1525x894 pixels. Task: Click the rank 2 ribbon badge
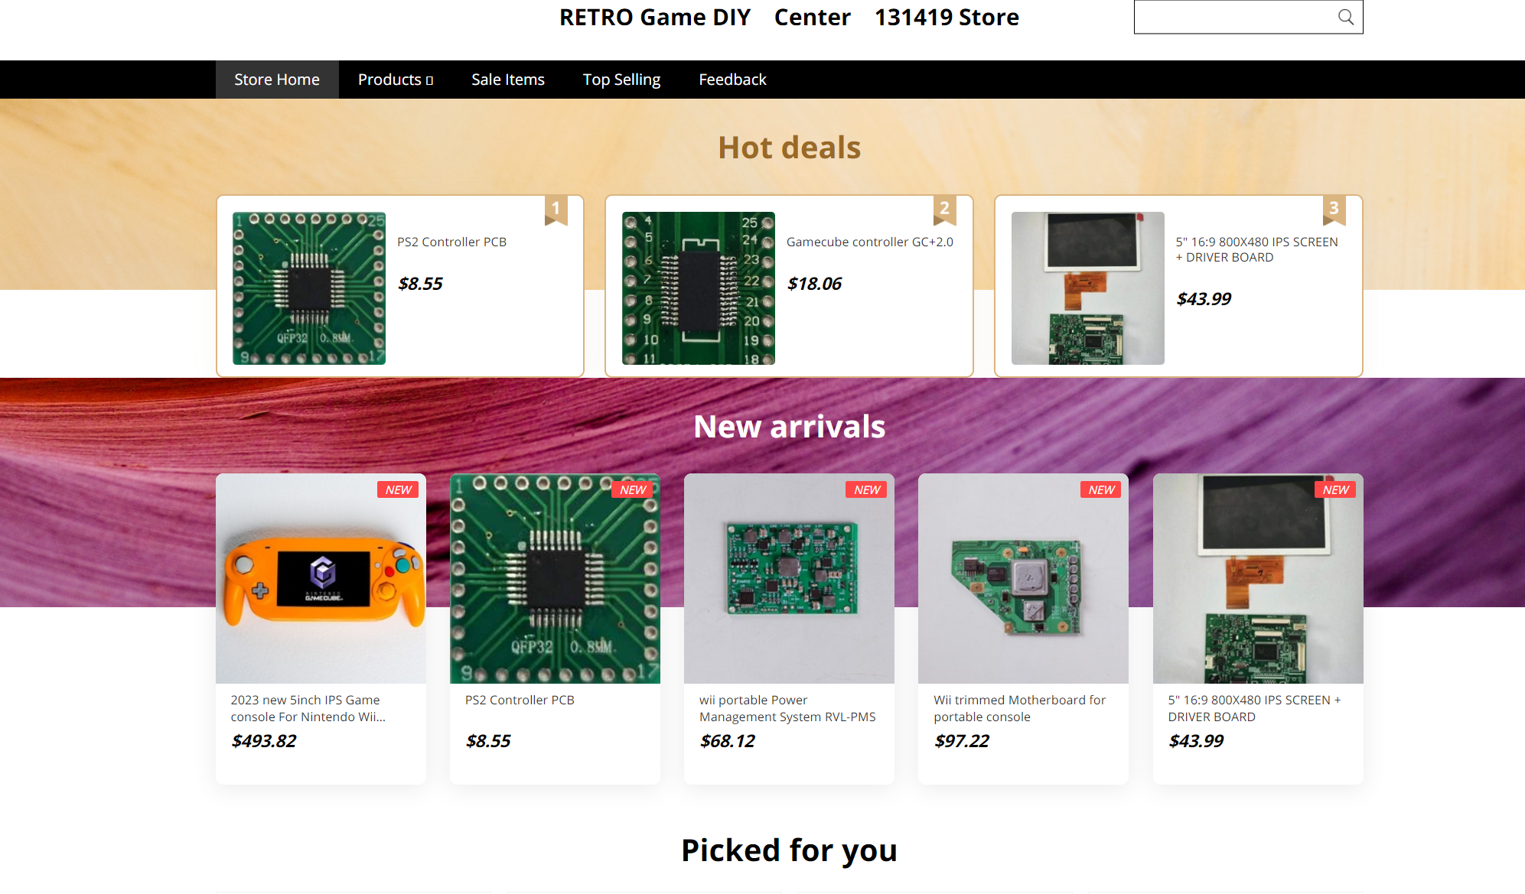click(x=945, y=210)
